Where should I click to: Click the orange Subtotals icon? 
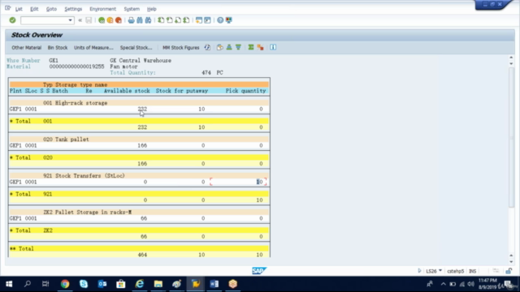260,47
